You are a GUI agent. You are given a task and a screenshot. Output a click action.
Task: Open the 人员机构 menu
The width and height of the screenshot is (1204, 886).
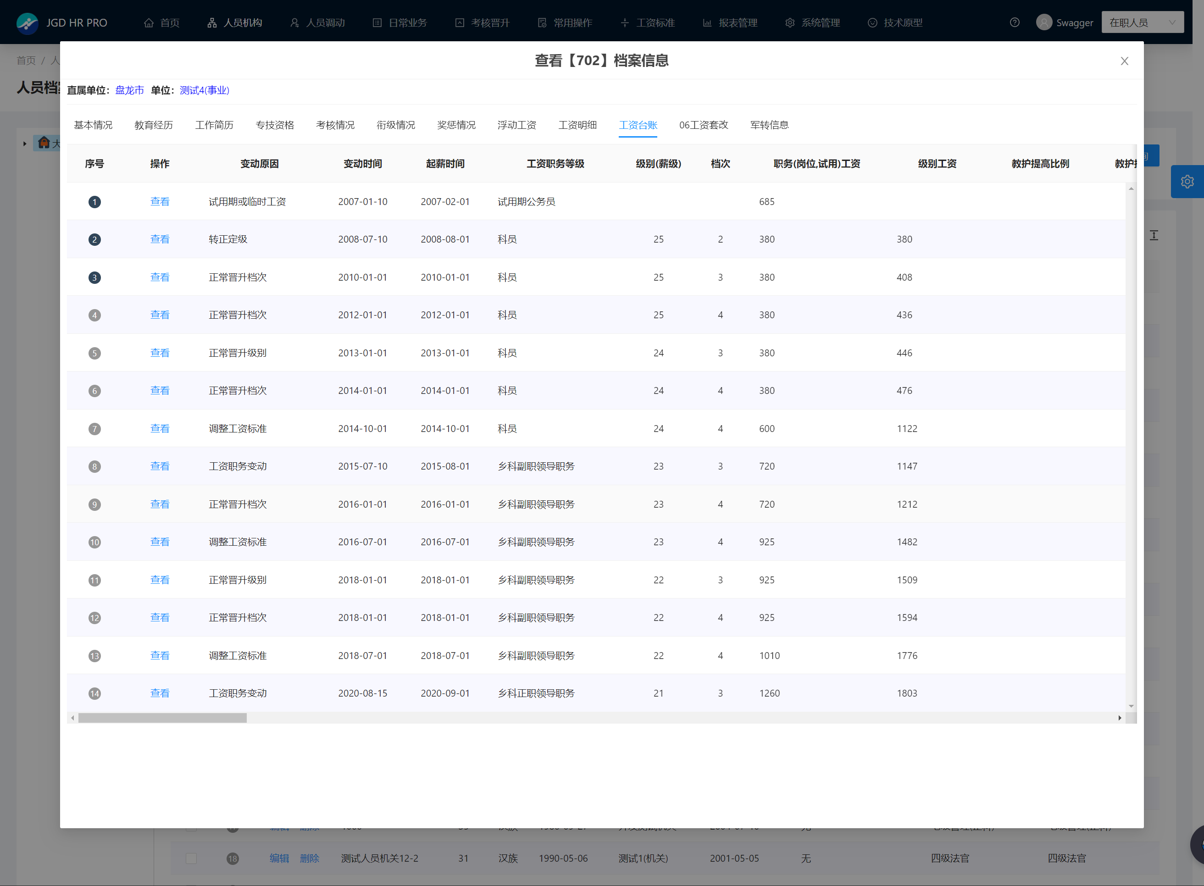[234, 22]
